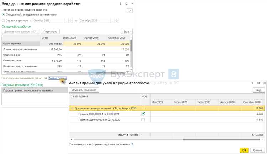Click the Дополнить по данным ФОТ button

(x=20, y=32)
